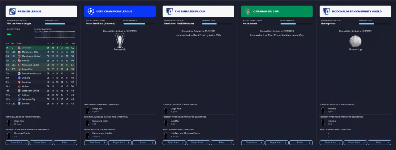Click the Brentford club badge
Viewport: 396px width, 150px height.
(x=19, y=82)
